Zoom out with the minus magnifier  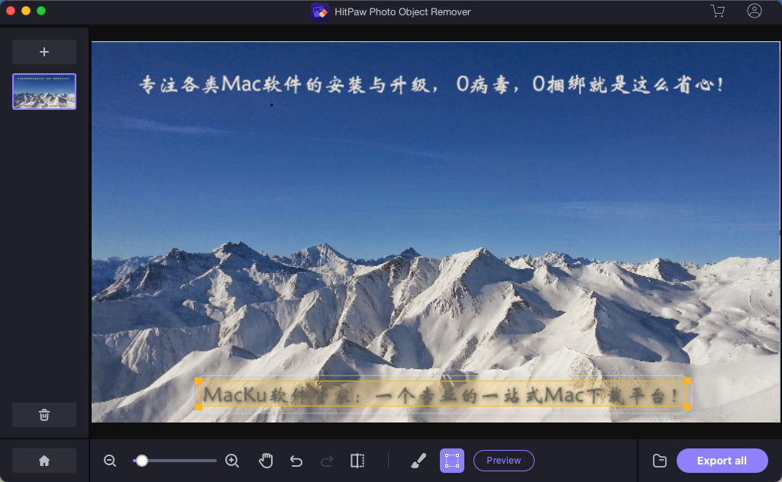click(x=110, y=461)
